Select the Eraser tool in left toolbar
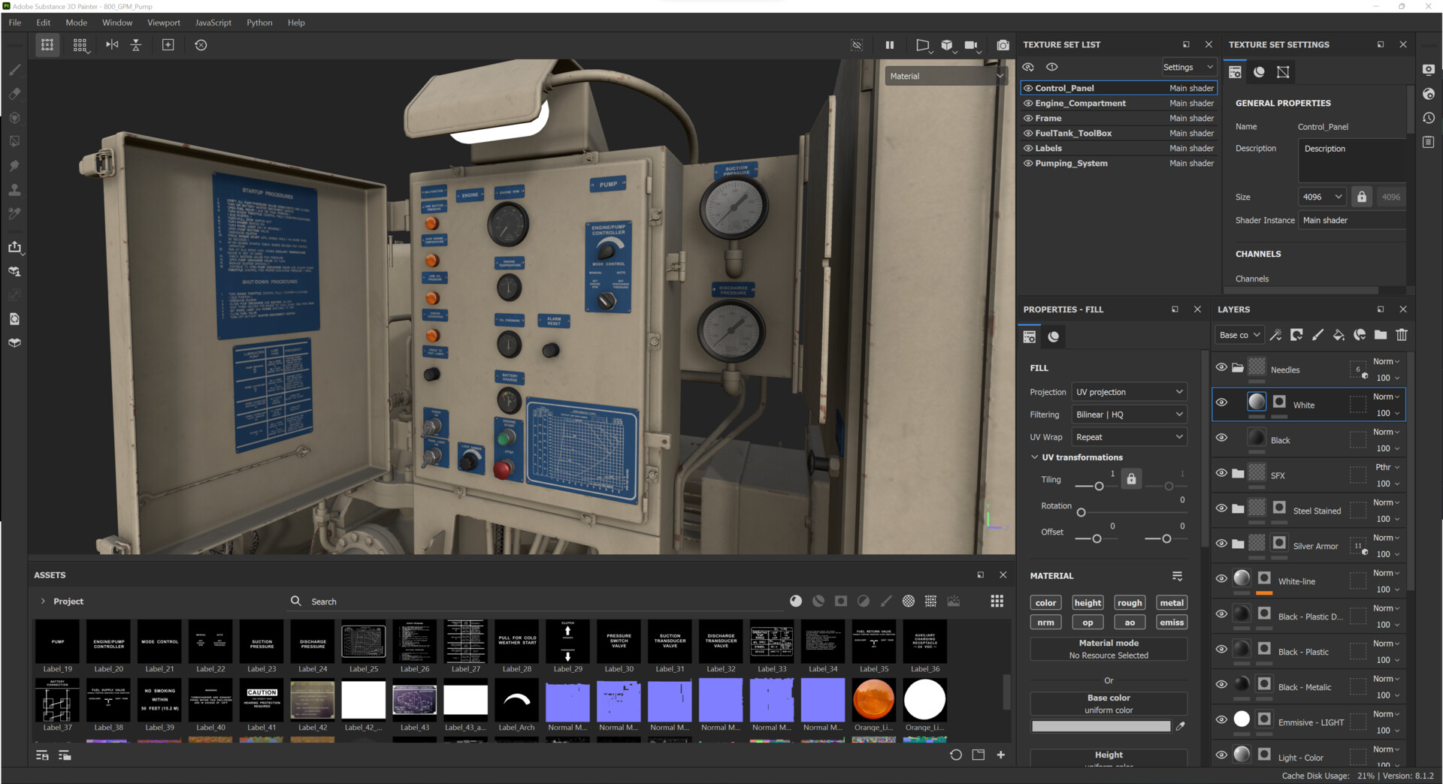 (x=14, y=94)
